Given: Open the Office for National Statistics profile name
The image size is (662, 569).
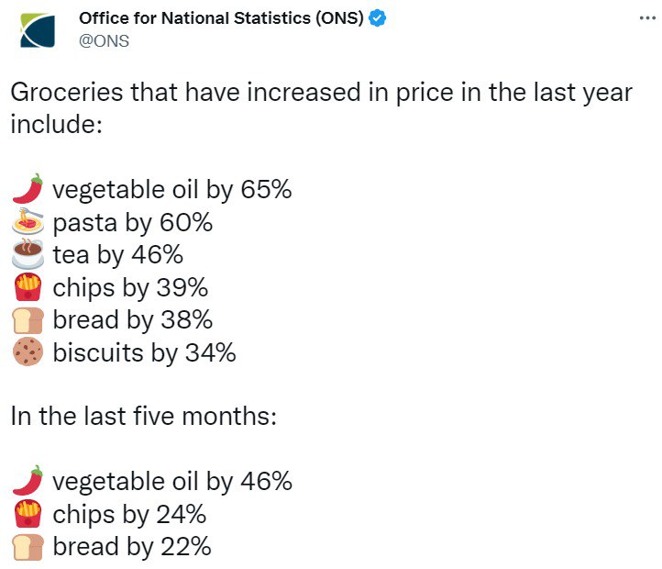Looking at the screenshot, I should pyautogui.click(x=221, y=18).
